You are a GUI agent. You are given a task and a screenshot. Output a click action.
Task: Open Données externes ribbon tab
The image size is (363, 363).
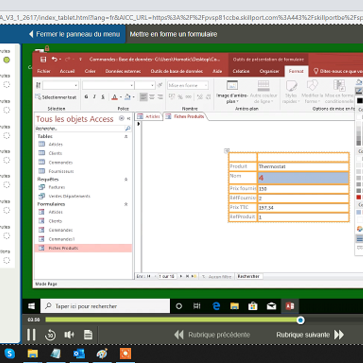[x=123, y=71]
